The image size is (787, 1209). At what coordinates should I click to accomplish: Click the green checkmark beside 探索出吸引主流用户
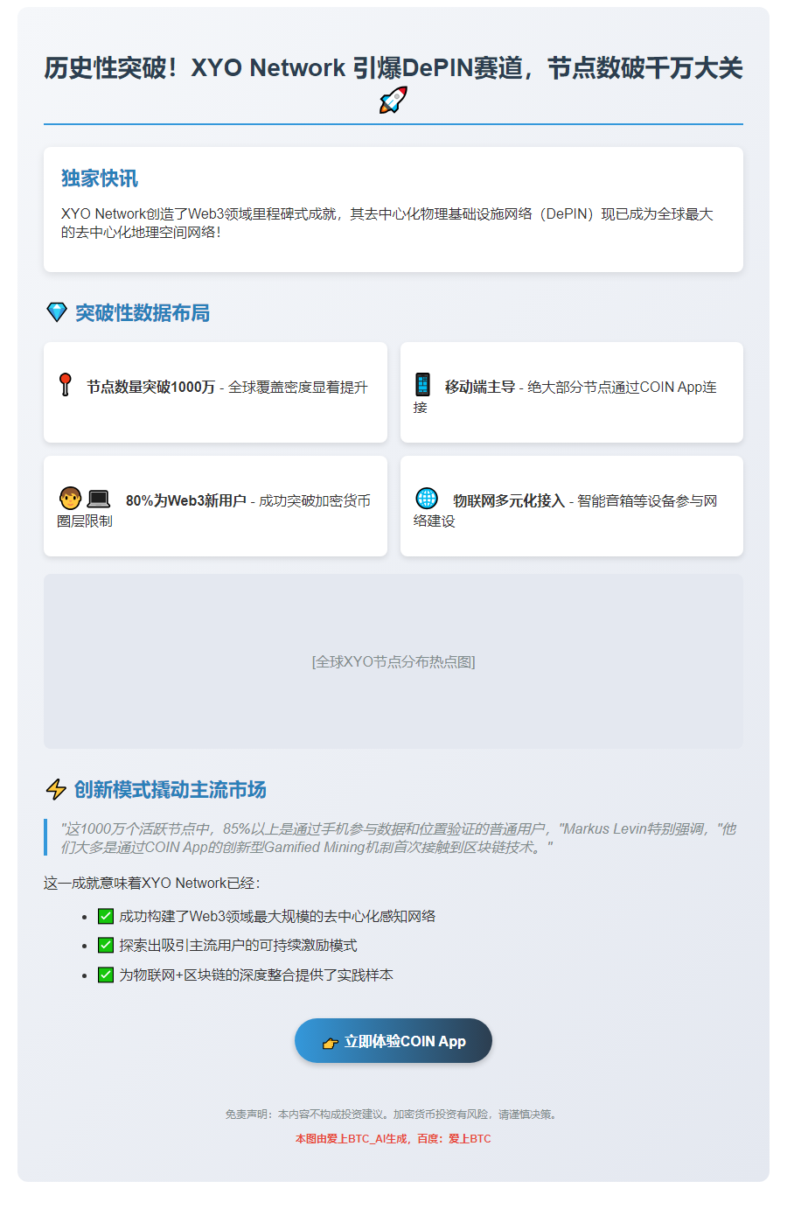point(106,945)
